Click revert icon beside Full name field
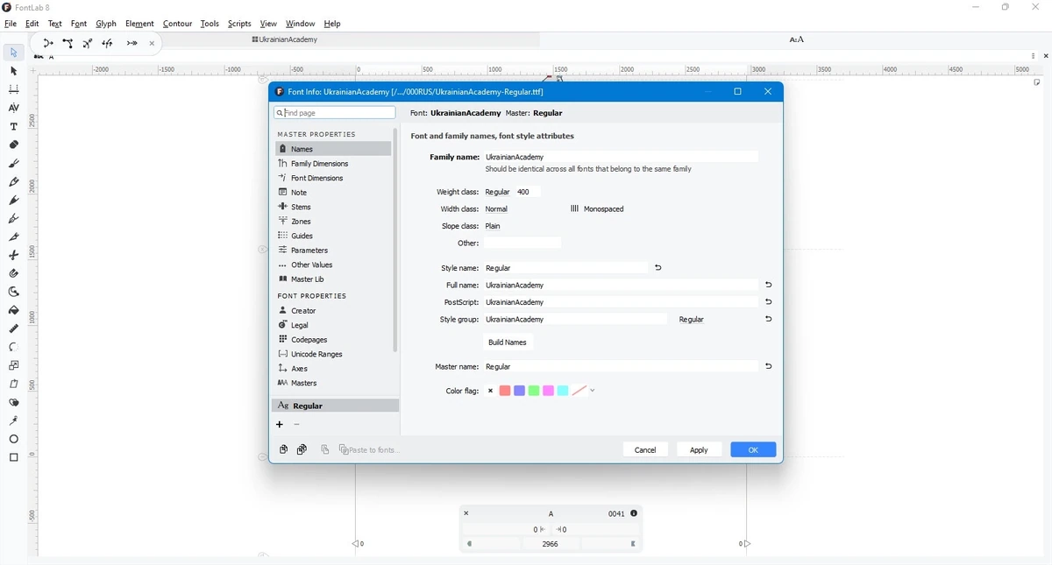This screenshot has height=565, width=1052. click(x=769, y=285)
